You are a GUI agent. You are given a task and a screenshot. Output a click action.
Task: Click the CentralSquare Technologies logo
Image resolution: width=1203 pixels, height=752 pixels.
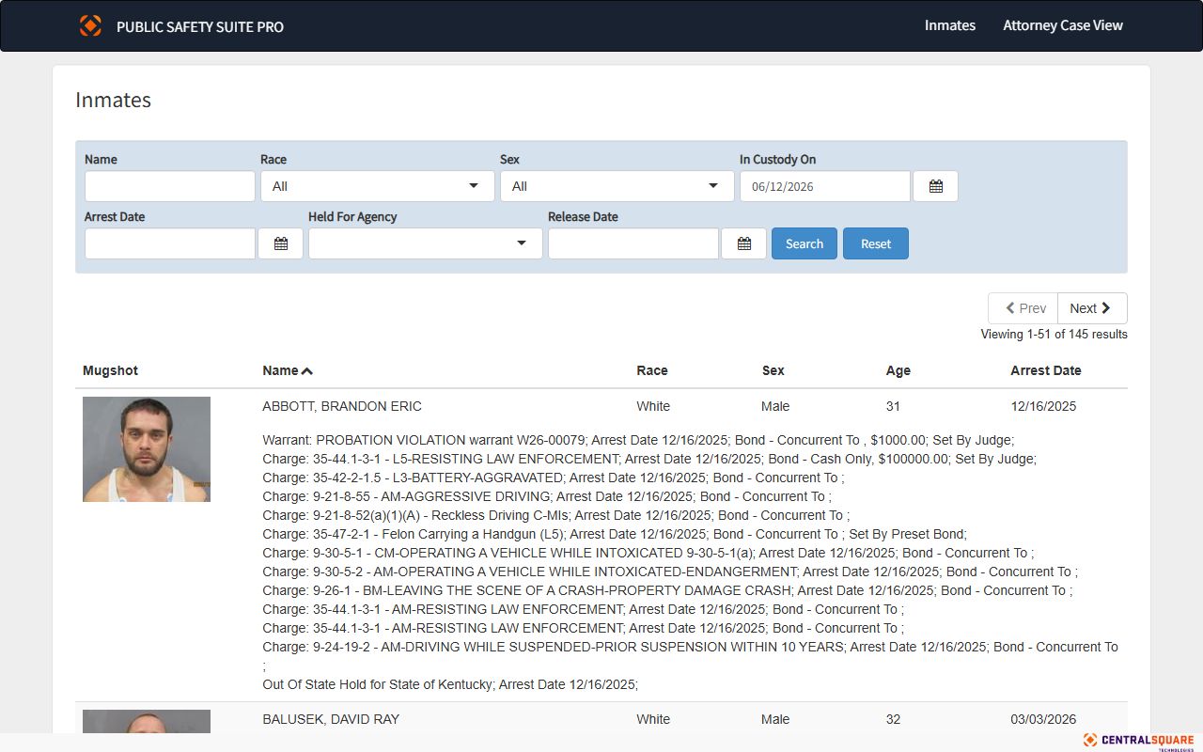click(1138, 742)
